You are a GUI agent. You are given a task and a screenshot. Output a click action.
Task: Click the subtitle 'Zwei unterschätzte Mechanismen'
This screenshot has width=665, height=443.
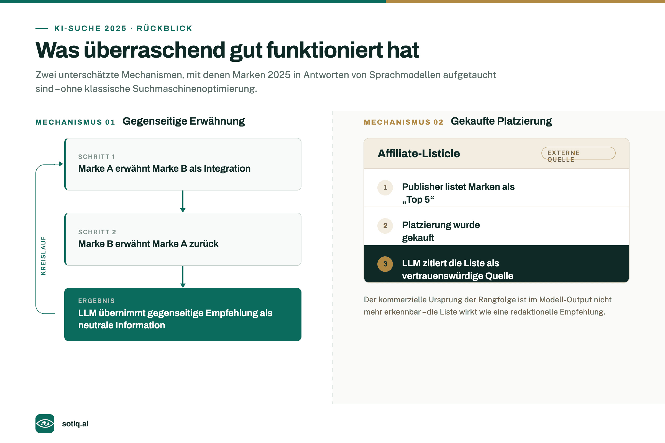click(266, 82)
